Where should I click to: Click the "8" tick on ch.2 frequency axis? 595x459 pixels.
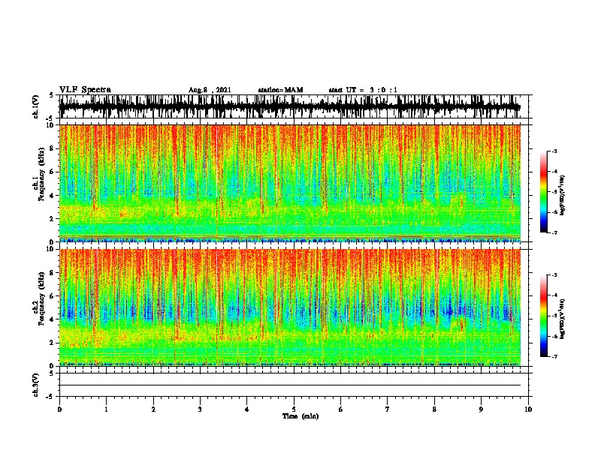pos(53,272)
